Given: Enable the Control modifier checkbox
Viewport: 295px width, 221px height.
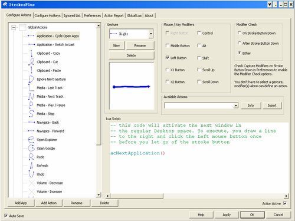Looking at the screenshot, I should pos(199,33).
